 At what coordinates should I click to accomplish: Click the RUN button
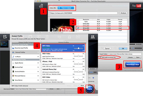click(90, 89)
